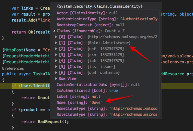Screen dimensions: 193x131
Task: Click 'var links' declaration in editor
Action: click(x=22, y=8)
